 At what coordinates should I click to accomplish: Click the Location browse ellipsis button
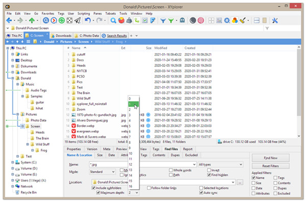240,183
